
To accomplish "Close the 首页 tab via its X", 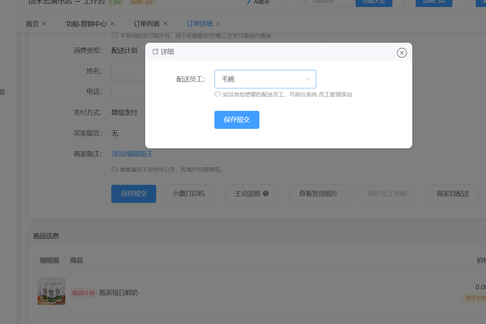I will pyautogui.click(x=44, y=24).
